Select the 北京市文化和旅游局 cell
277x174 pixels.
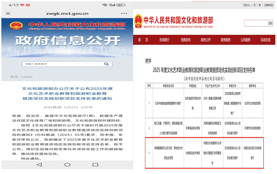click(x=252, y=103)
